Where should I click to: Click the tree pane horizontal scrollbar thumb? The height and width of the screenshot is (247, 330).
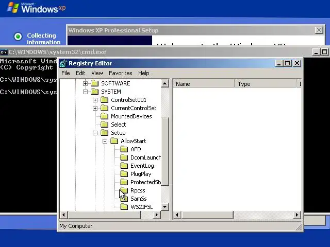(104, 215)
